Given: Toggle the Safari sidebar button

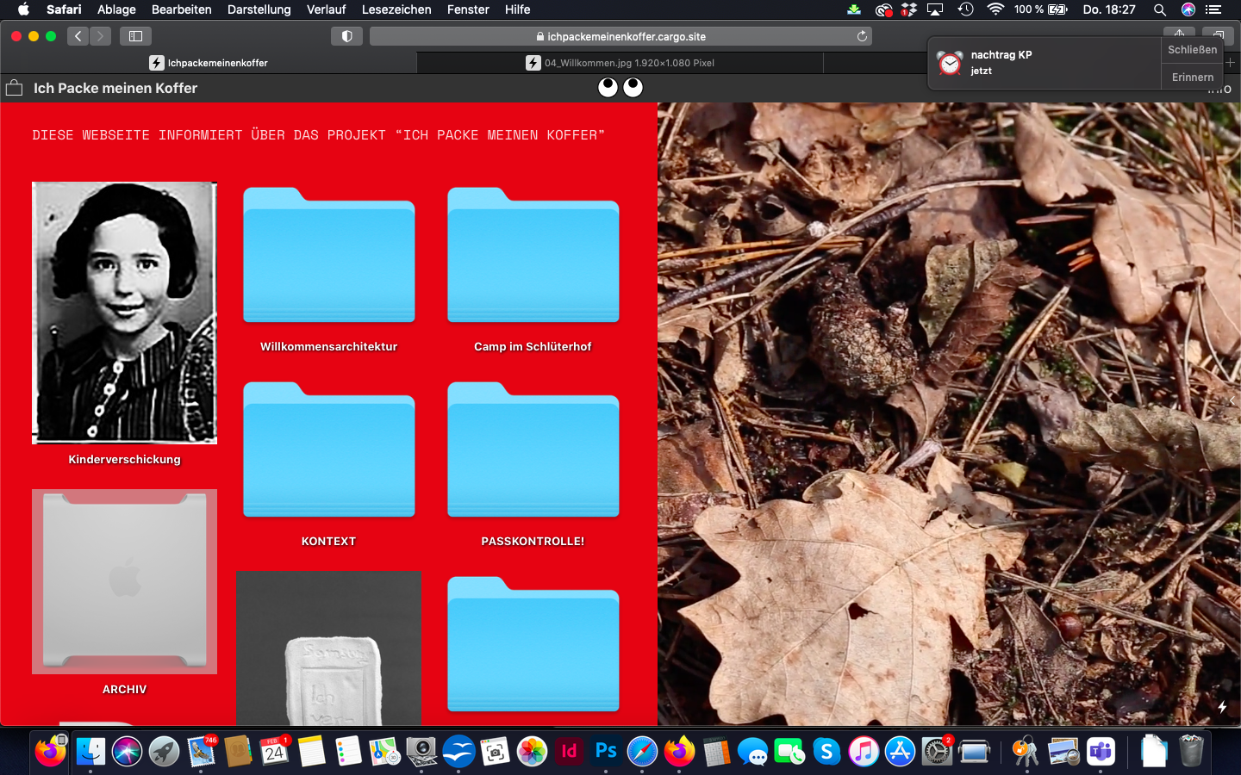Looking at the screenshot, I should 135,36.
